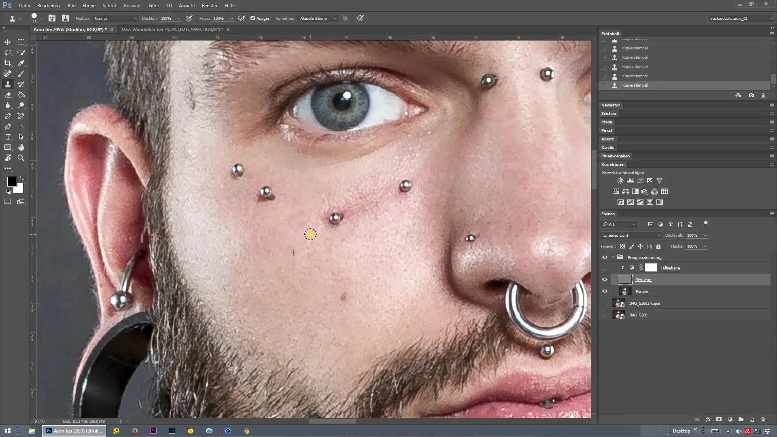777x437 pixels.
Task: Select the Blur tool
Action: [8, 105]
